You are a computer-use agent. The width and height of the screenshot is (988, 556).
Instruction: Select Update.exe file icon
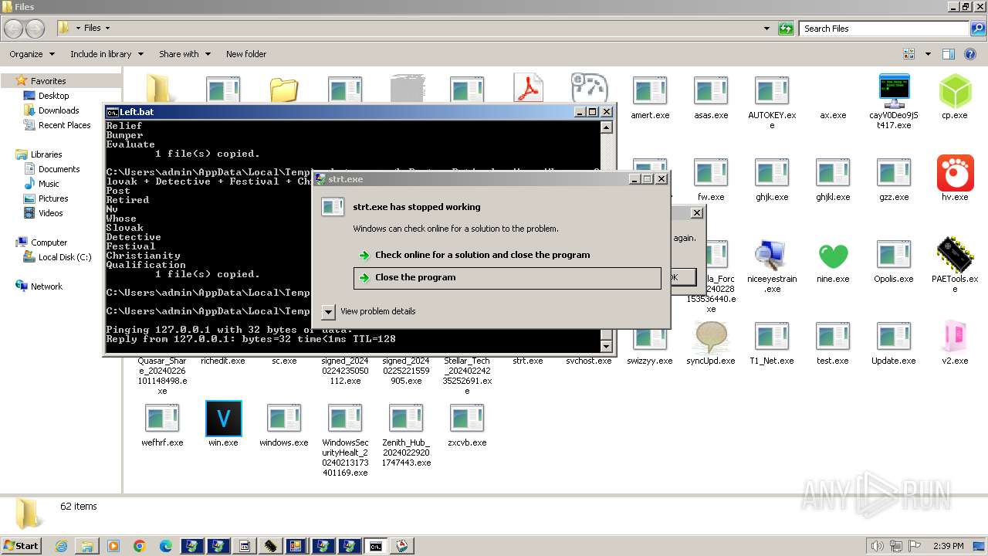tap(894, 337)
